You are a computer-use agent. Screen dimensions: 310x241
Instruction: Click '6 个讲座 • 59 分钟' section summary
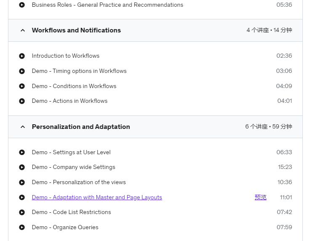[269, 126]
